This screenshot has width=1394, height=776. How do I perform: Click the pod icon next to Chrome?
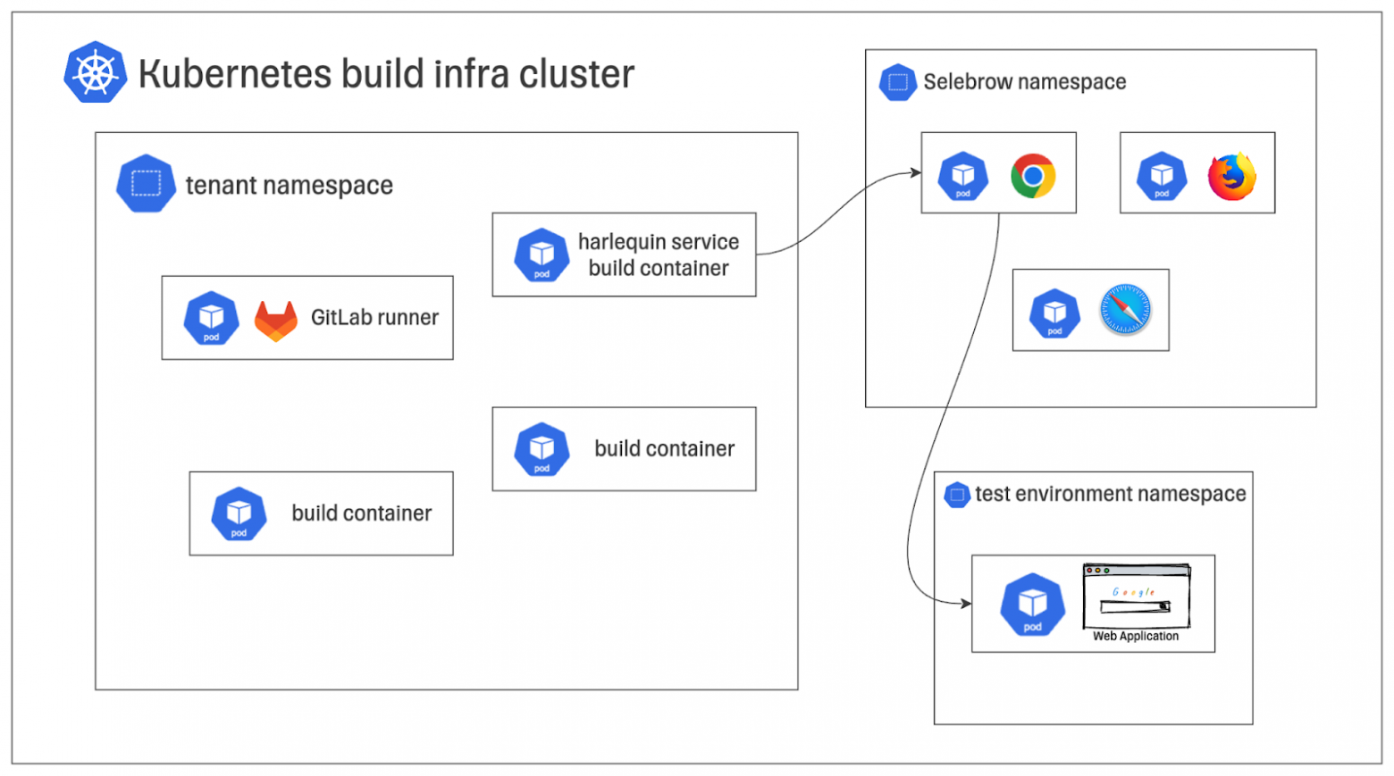[x=962, y=176]
